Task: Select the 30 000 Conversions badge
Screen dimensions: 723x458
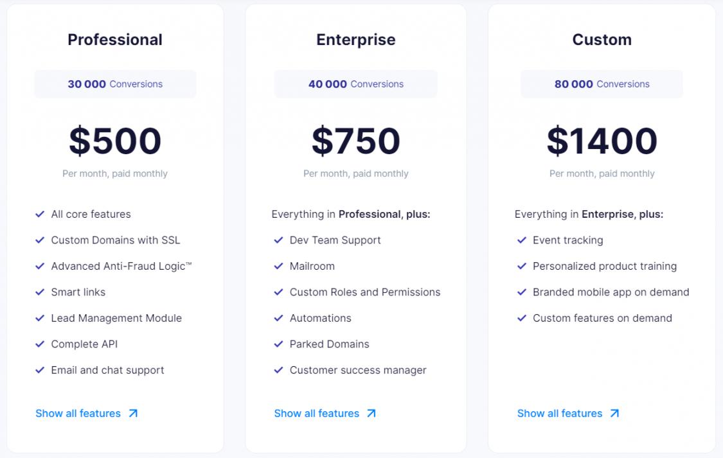Action: pyautogui.click(x=115, y=84)
